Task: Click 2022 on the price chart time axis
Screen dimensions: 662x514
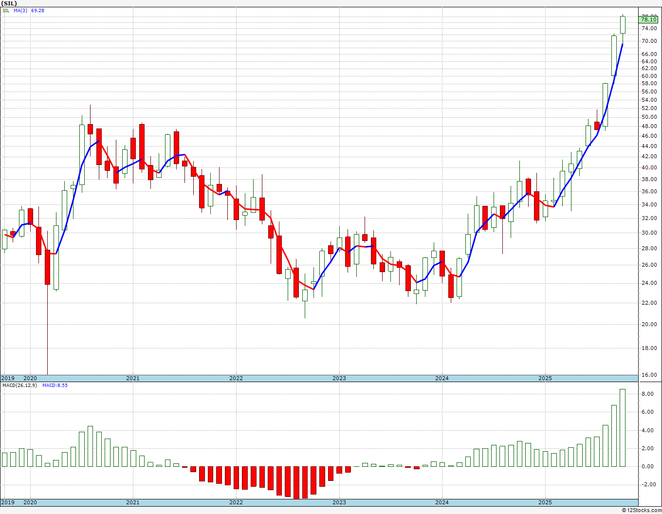Action: [x=236, y=378]
